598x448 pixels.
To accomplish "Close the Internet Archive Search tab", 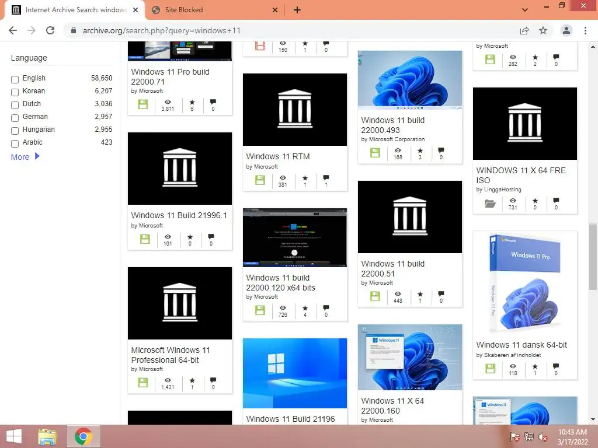I will click(x=135, y=10).
